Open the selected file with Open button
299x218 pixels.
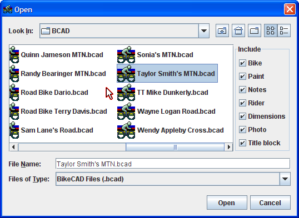(x=227, y=202)
